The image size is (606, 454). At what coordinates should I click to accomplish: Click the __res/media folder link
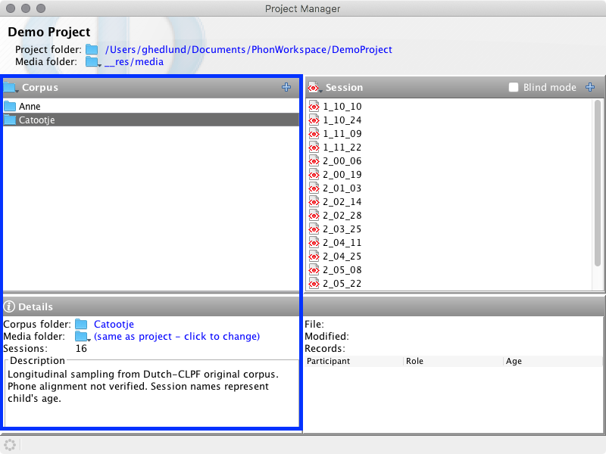(x=134, y=62)
